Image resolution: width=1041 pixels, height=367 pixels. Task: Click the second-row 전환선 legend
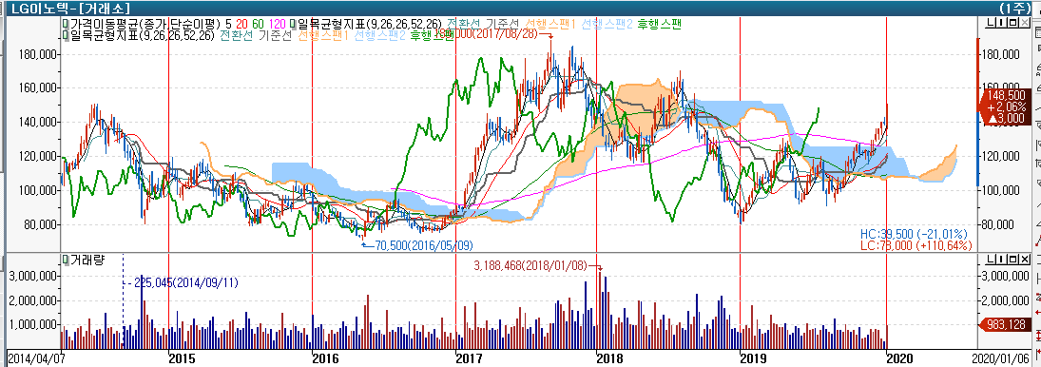click(x=237, y=35)
